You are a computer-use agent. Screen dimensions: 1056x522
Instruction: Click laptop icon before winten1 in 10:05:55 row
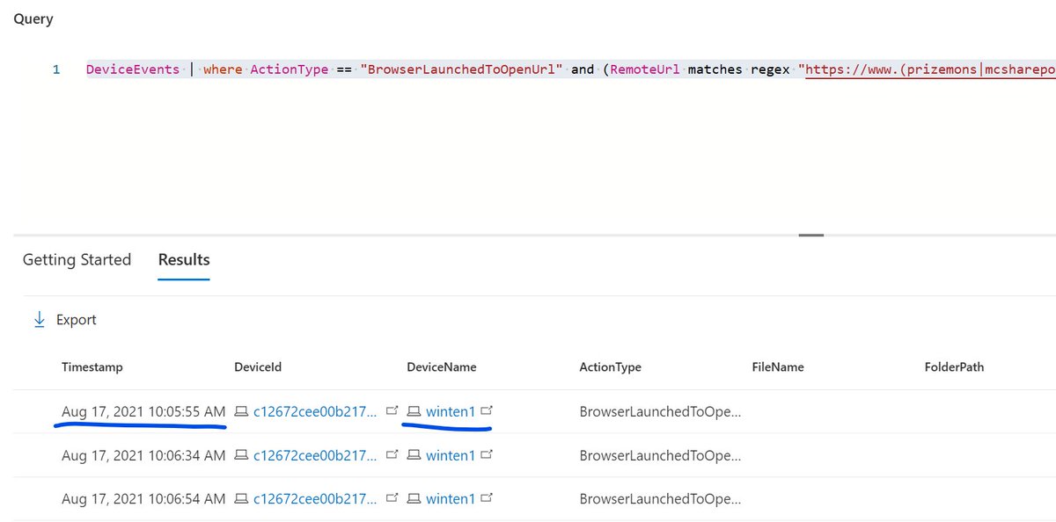click(x=414, y=411)
